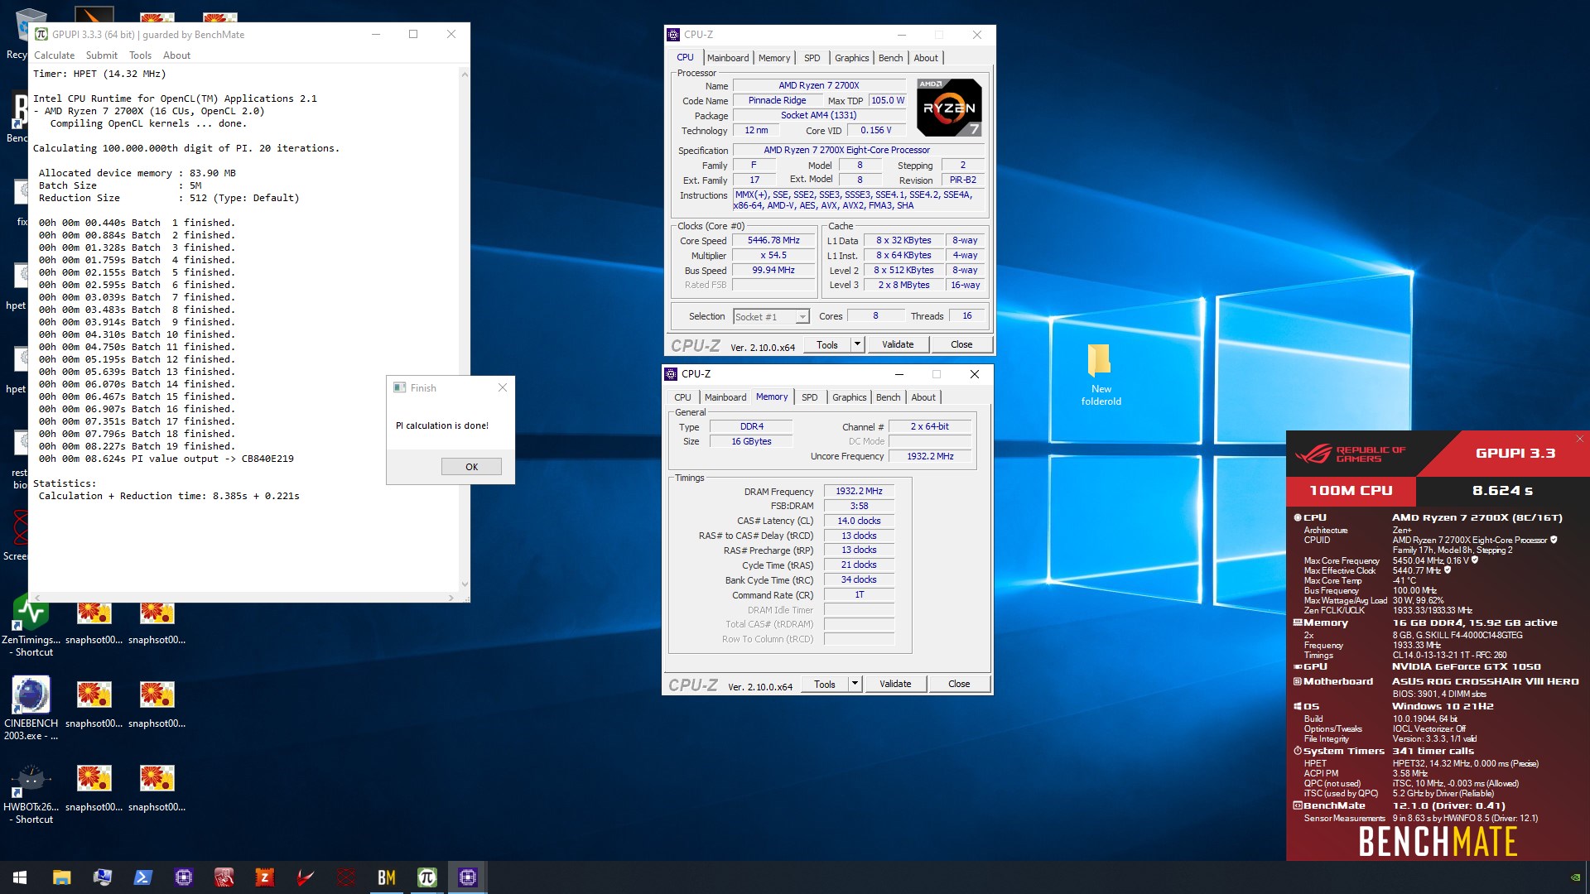The width and height of the screenshot is (1590, 894).
Task: Open the HWBOT x265 shortcut on desktop
Action: pos(31,793)
